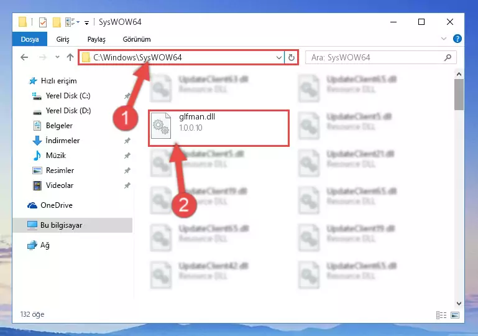The image size is (478, 336).
Task: Refresh the SysWOW64 folder view
Action: [292, 57]
